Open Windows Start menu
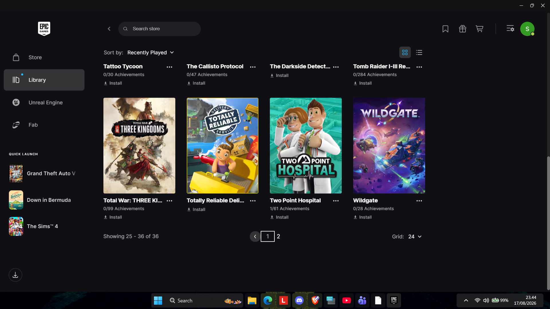Viewport: 550px width, 309px height. (x=158, y=300)
